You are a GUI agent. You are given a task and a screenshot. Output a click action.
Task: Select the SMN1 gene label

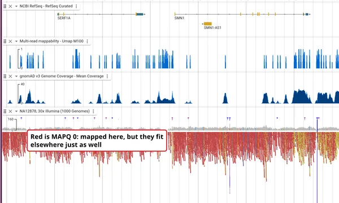click(179, 18)
